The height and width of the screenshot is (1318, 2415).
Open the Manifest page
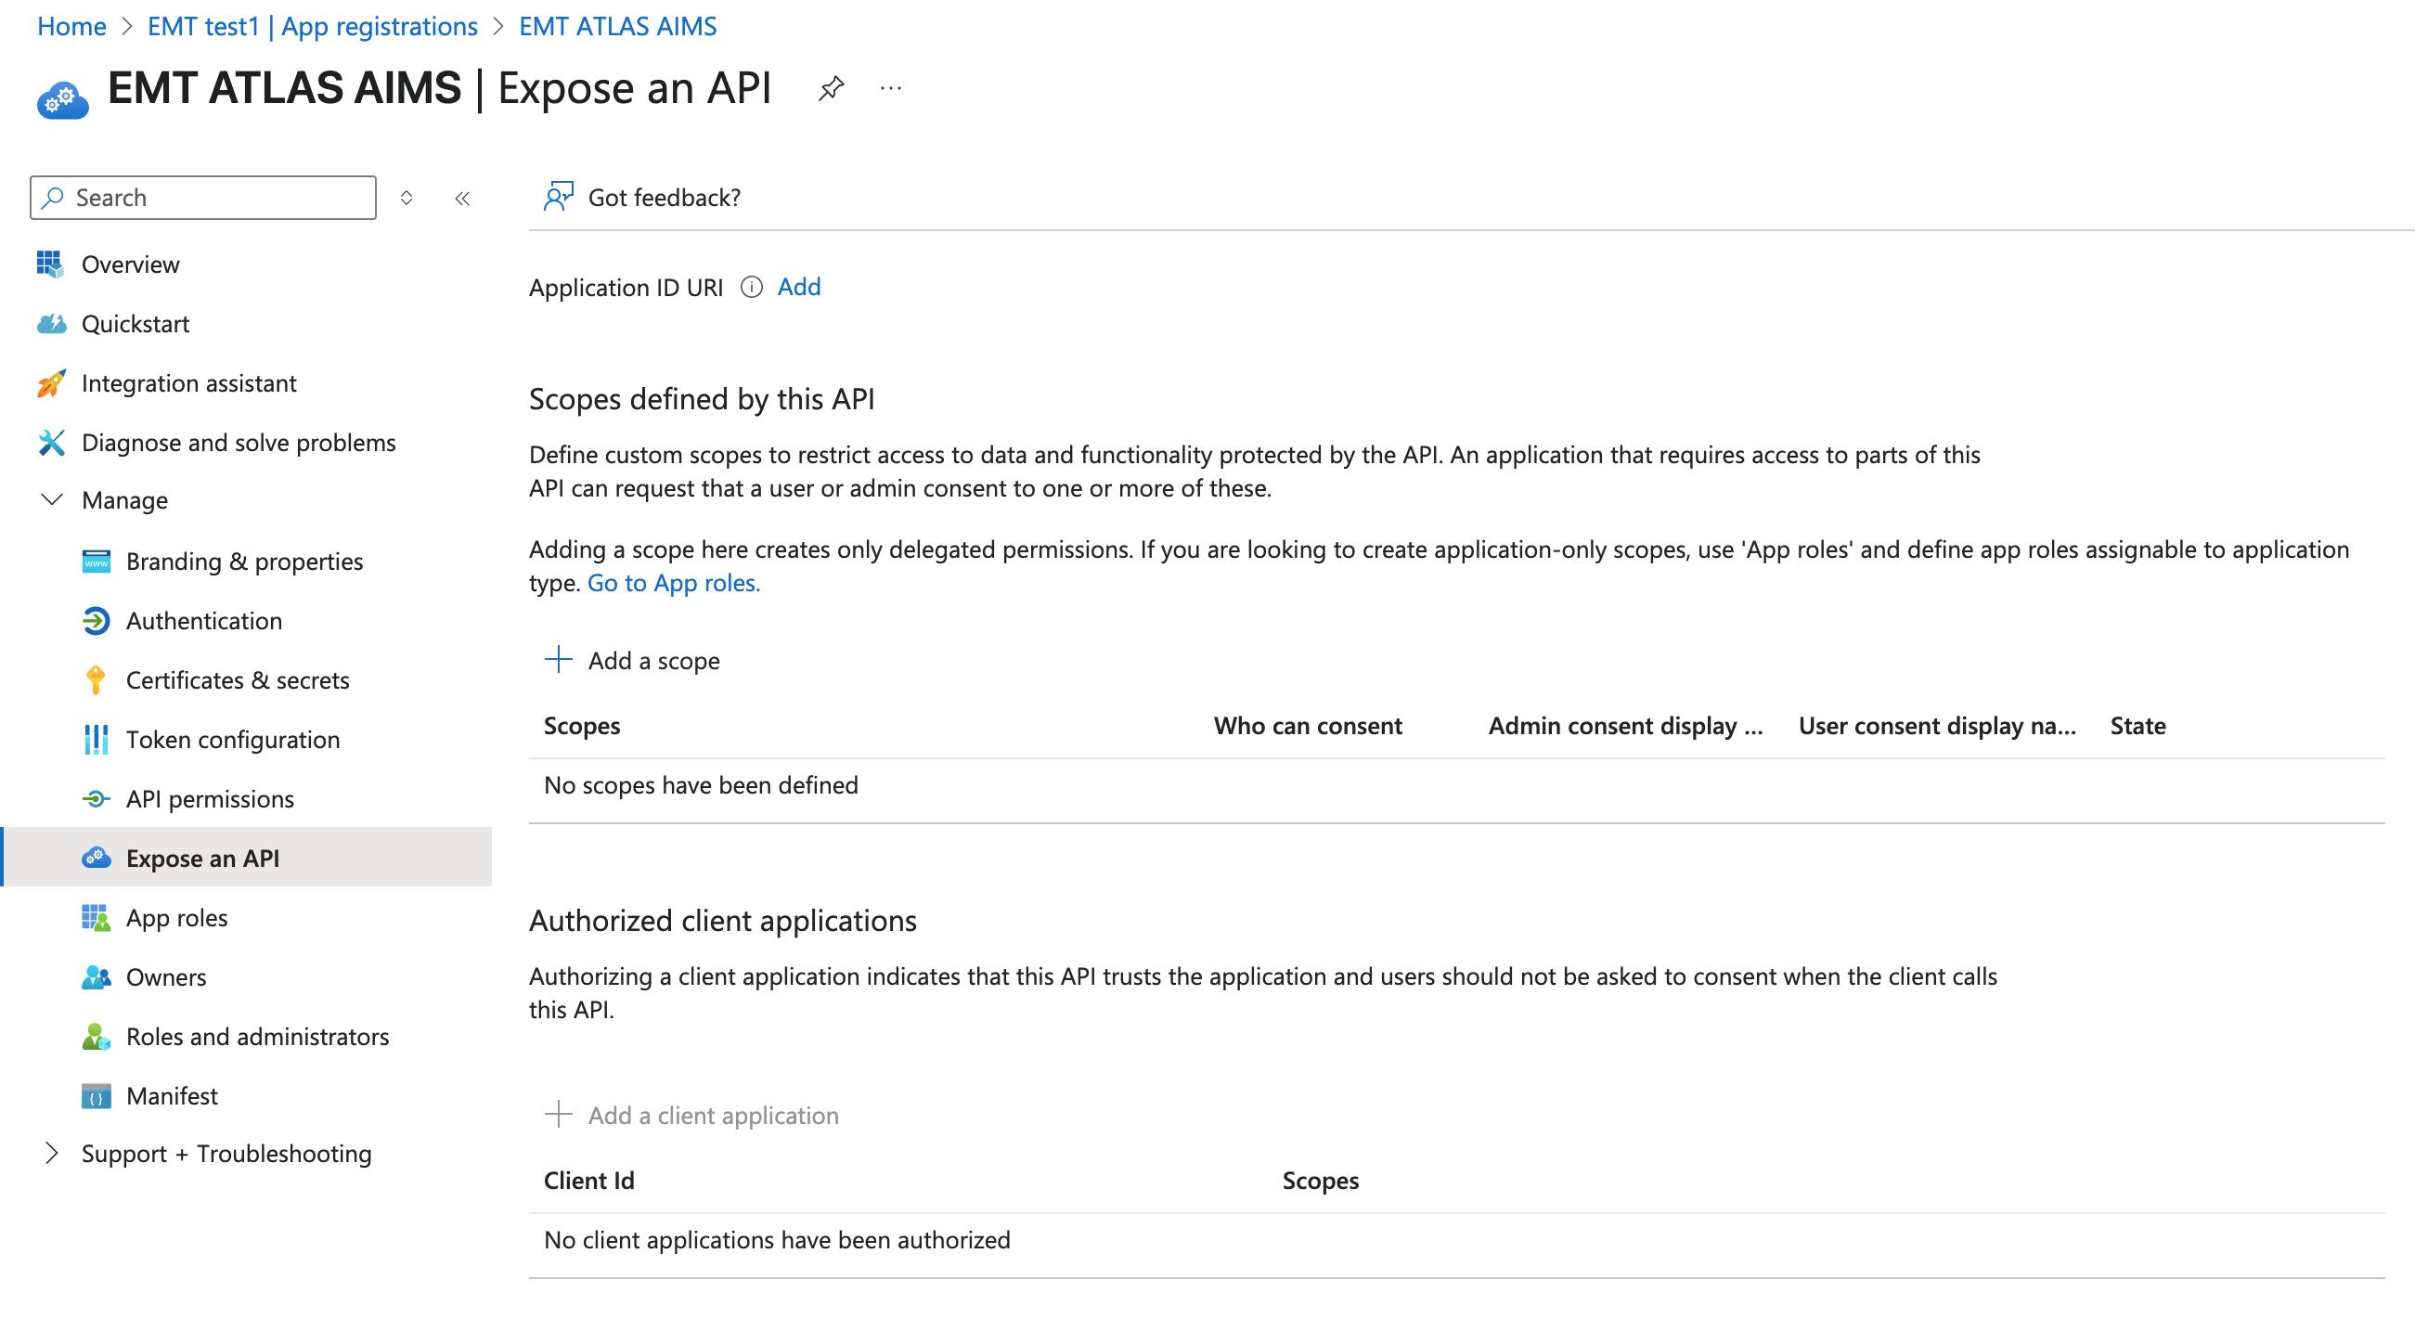(172, 1097)
